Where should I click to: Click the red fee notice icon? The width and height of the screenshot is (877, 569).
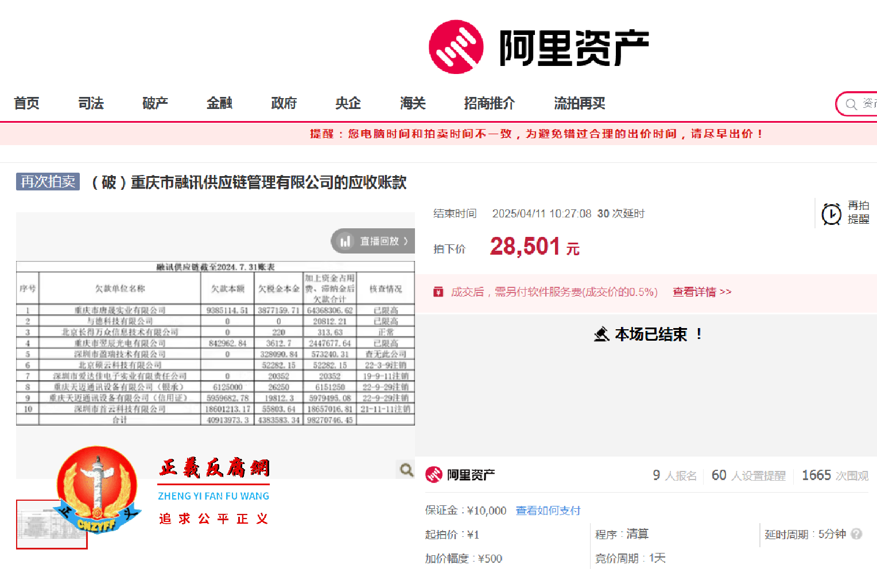(x=438, y=292)
